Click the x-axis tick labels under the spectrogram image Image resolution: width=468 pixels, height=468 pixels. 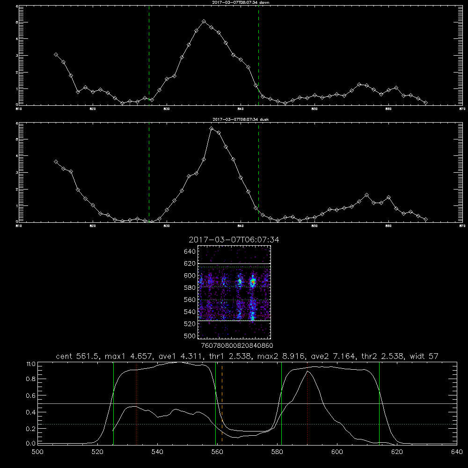[x=237, y=346]
